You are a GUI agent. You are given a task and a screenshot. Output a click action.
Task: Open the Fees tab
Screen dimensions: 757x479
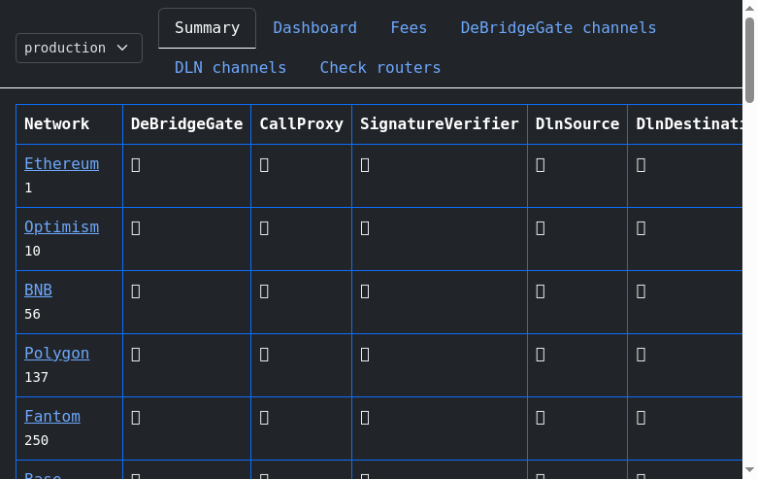(x=409, y=28)
